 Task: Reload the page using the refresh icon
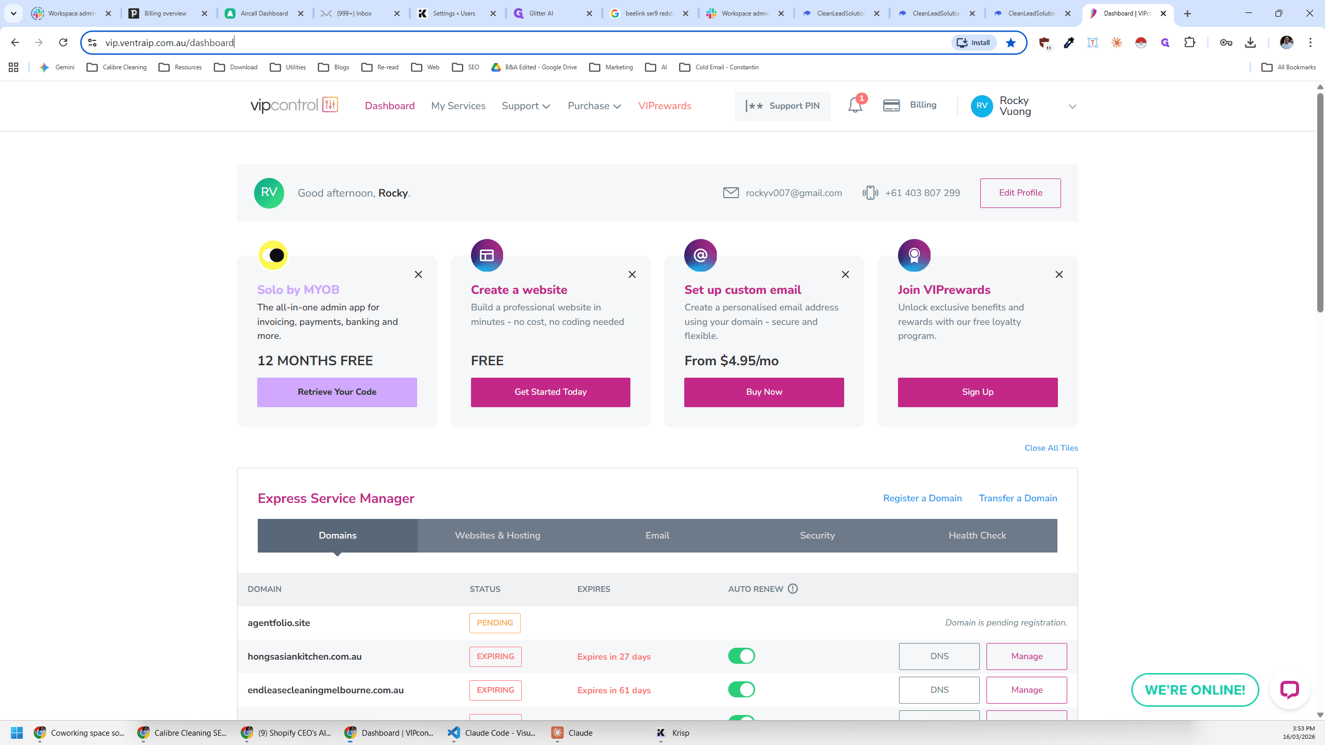click(63, 42)
